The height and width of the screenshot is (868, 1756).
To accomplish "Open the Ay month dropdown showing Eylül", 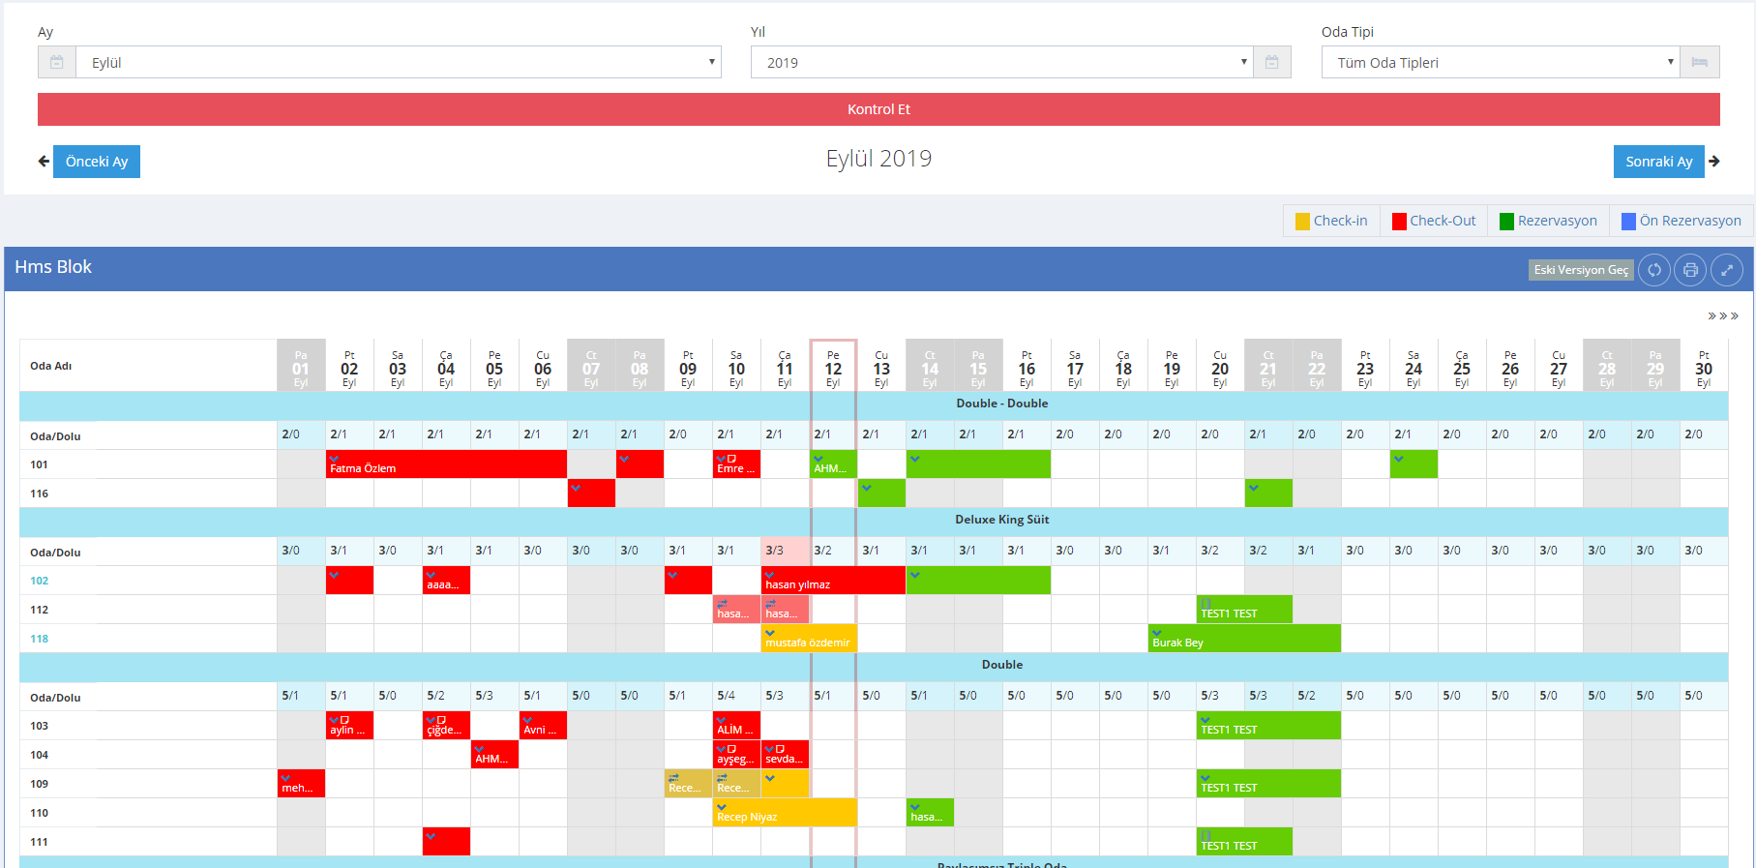I will click(x=398, y=63).
